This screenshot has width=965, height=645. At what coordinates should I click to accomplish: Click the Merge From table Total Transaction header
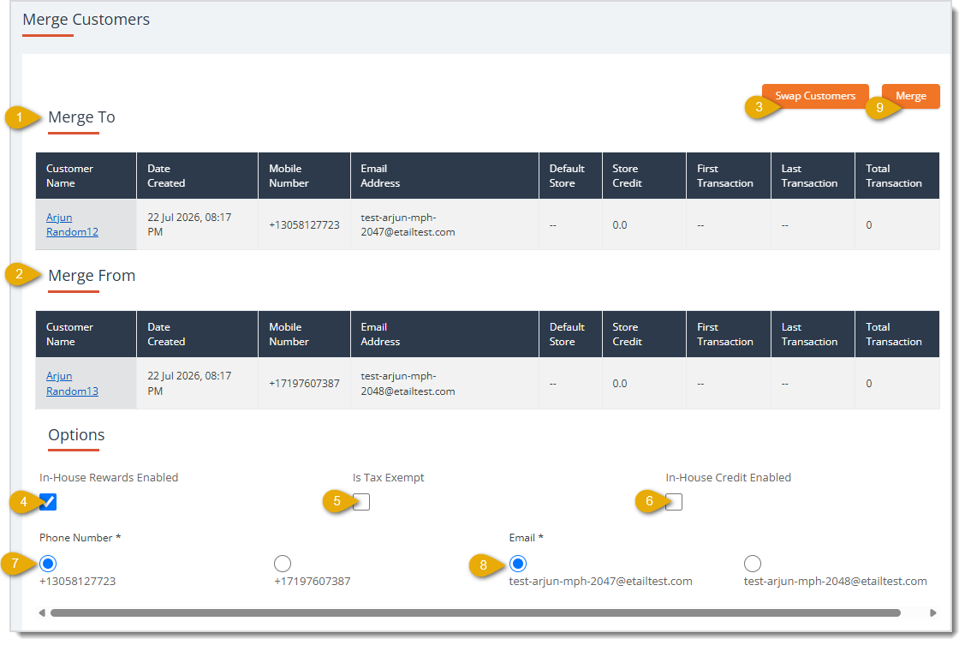pyautogui.click(x=896, y=334)
